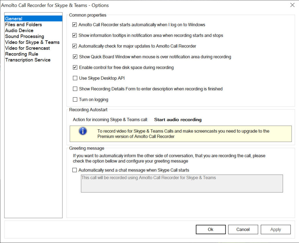
Task: Open Video for Screencast settings
Action: 27,48
